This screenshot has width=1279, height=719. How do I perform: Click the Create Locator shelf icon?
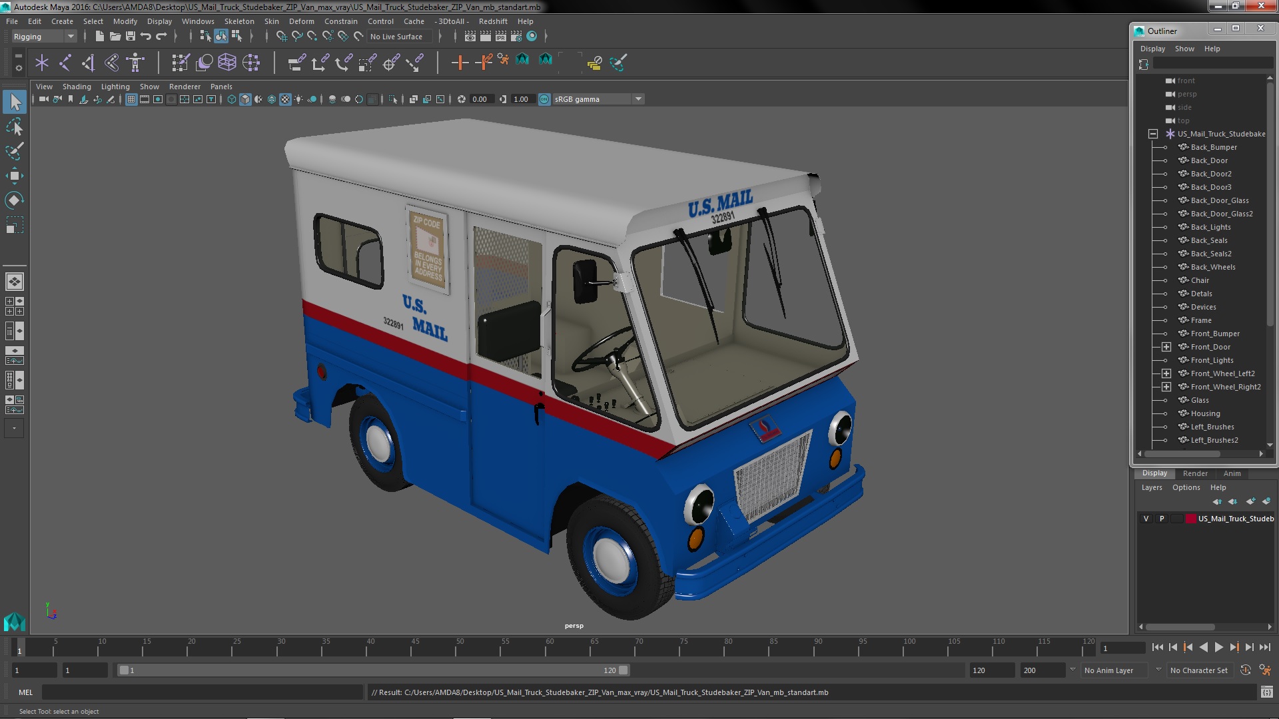coord(42,63)
